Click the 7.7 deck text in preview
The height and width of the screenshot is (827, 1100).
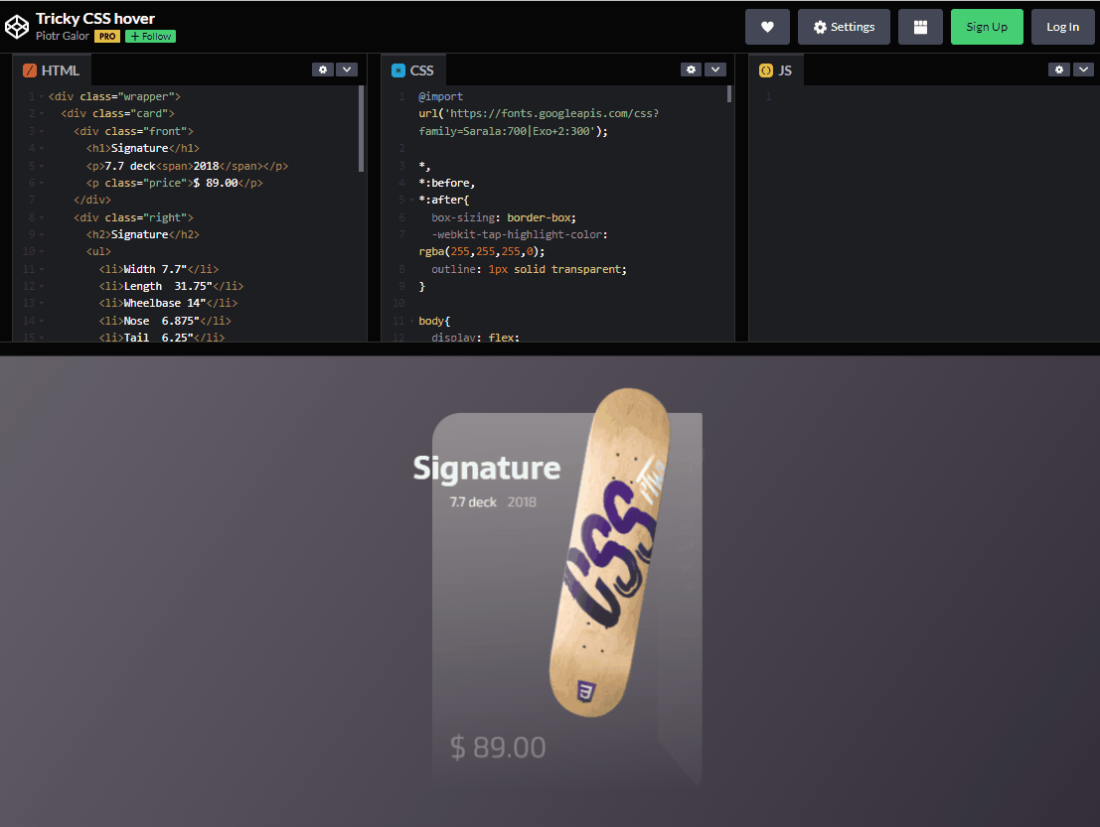(473, 501)
